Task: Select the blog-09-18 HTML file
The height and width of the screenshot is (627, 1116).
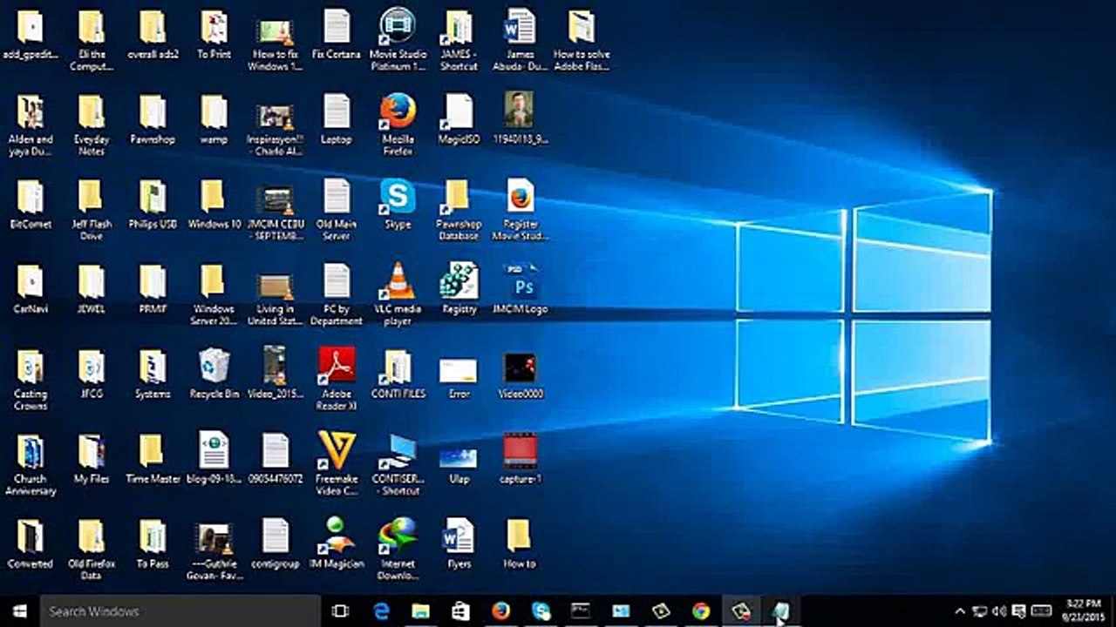Action: [214, 458]
